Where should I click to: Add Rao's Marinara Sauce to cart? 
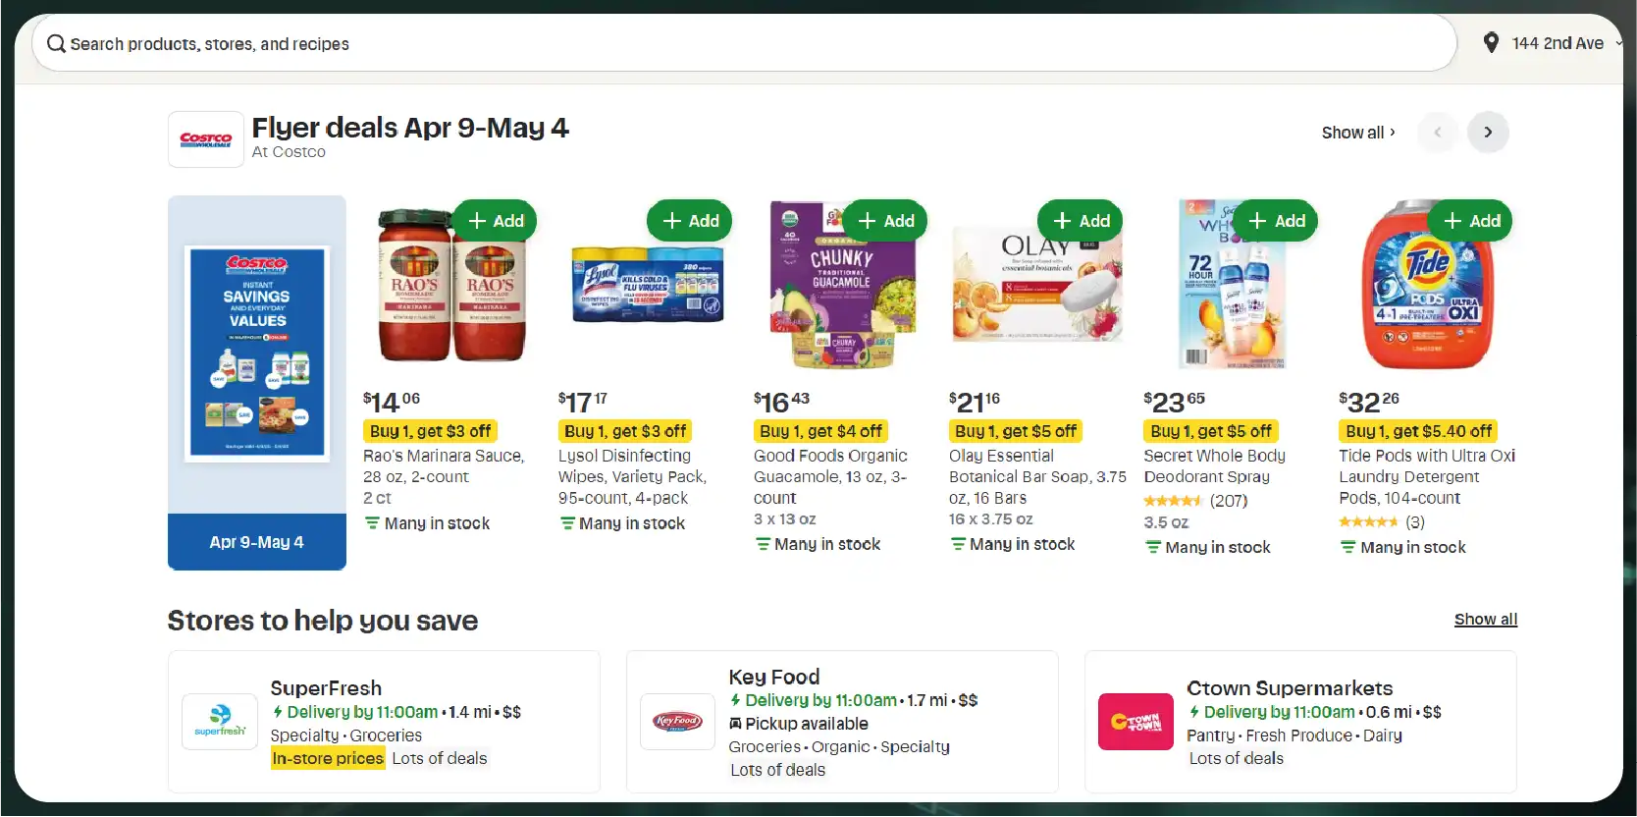tap(496, 221)
